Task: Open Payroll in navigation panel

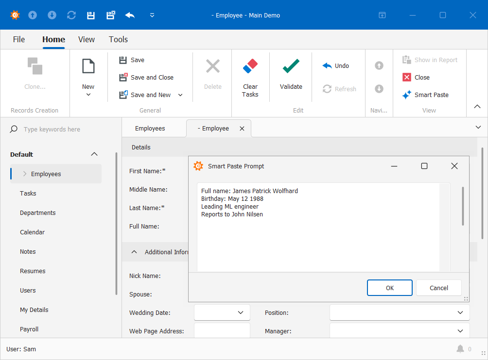Action: point(29,329)
